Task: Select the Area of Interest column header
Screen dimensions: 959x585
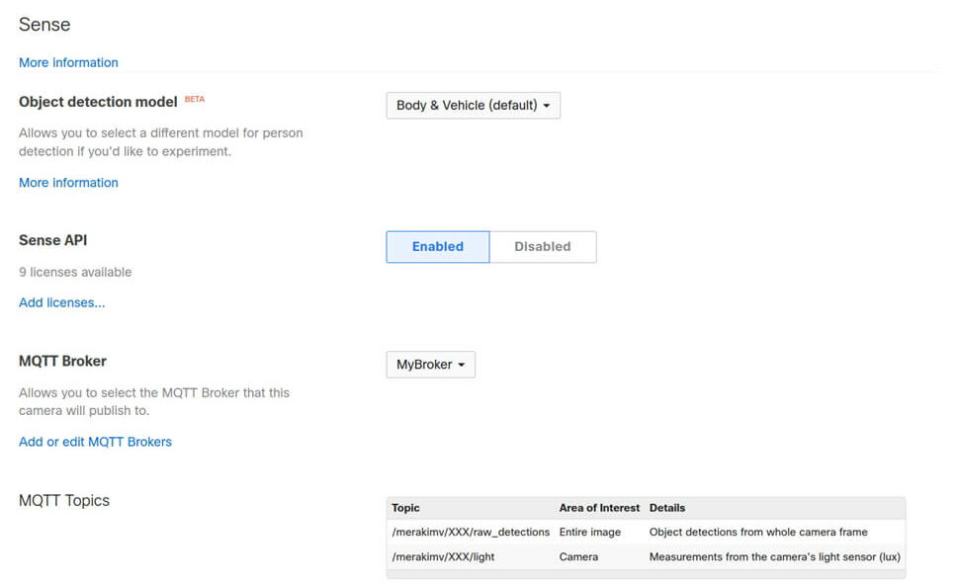Action: 599,508
